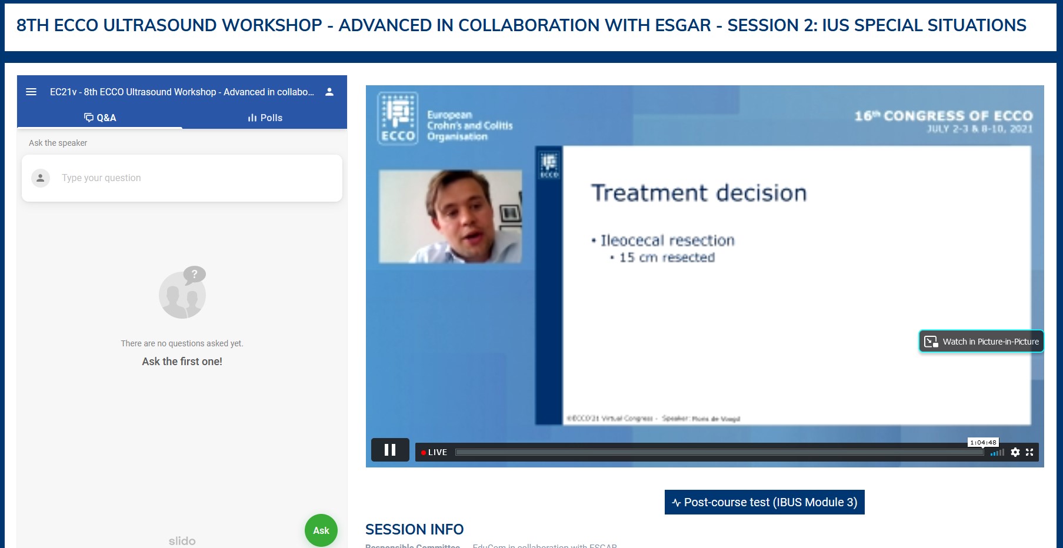Open the Slido hamburger menu
Screen dimensions: 1063x548
click(31, 92)
